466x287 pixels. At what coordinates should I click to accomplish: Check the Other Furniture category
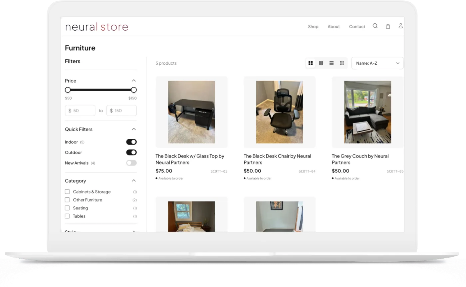click(x=67, y=200)
